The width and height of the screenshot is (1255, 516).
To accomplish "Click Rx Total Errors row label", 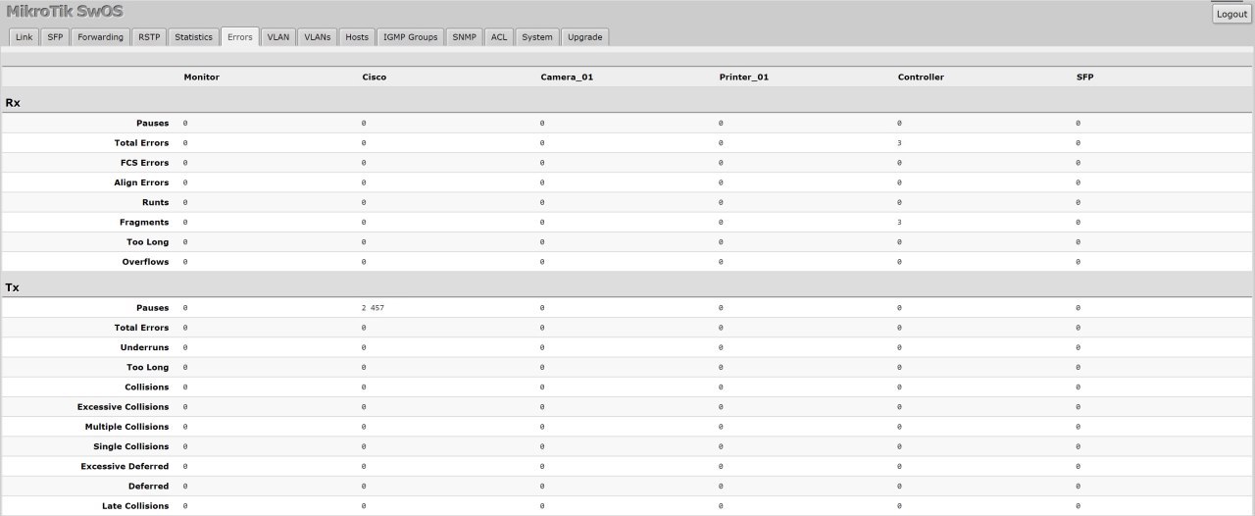I will point(141,143).
